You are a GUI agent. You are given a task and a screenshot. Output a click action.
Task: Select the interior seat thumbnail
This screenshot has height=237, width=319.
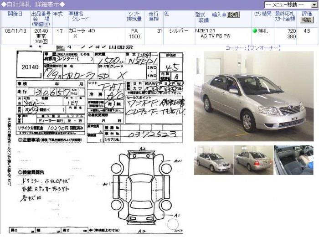pyautogui.click(x=293, y=160)
